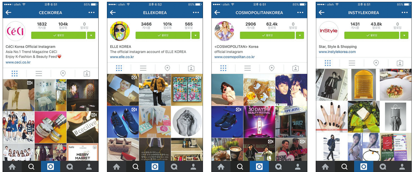Expand suggestions dropdown on COSMOPOLITANKOREA profile
The image size is (415, 172).
tap(300, 35)
